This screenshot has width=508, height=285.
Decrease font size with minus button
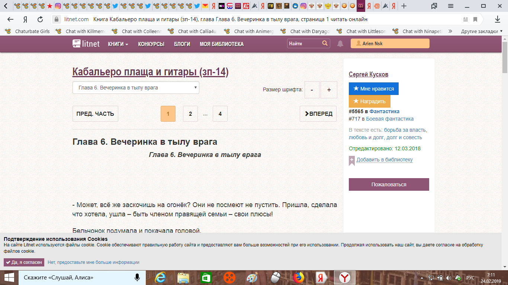(312, 90)
